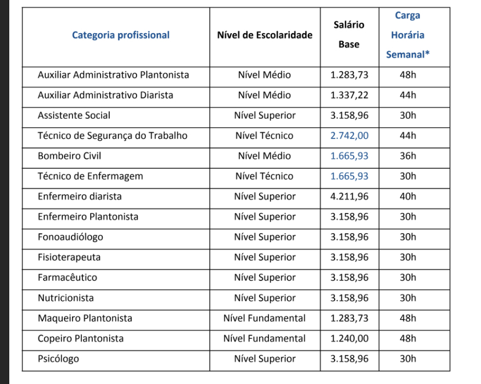The width and height of the screenshot is (481, 384).
Task: Select the 'Técnico de Enfermagem' cell
Action: coord(90,176)
